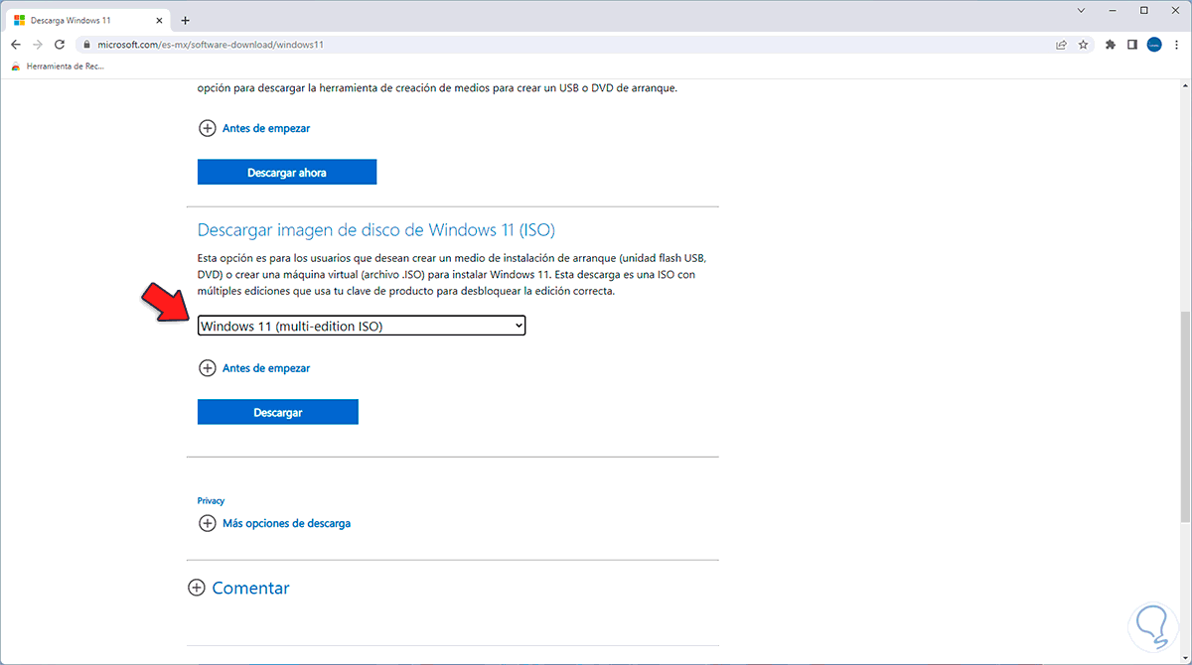Expand first Antes de empezar section
This screenshot has width=1192, height=665.
tap(255, 128)
